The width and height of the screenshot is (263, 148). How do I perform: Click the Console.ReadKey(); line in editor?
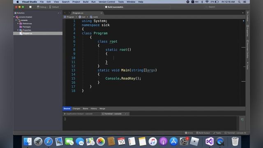point(123,79)
